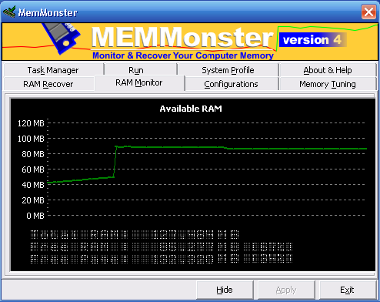Click the MemMonster title bar app icon
Image resolution: width=380 pixels, height=302 pixels.
coord(9,12)
